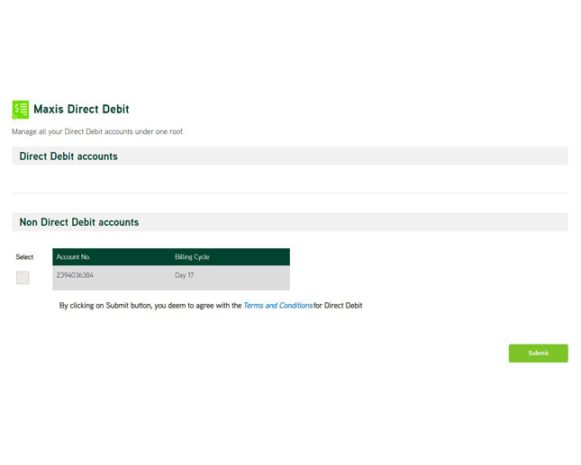Select account number 2394036384 text
581x465 pixels.
click(75, 275)
